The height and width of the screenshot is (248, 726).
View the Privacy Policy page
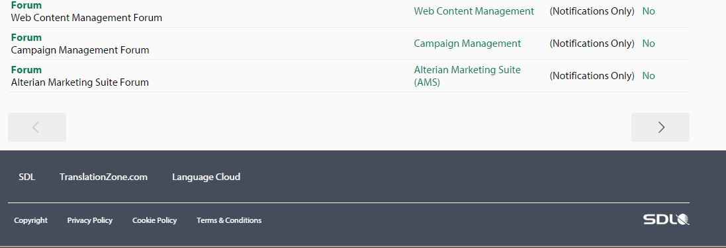(90, 220)
